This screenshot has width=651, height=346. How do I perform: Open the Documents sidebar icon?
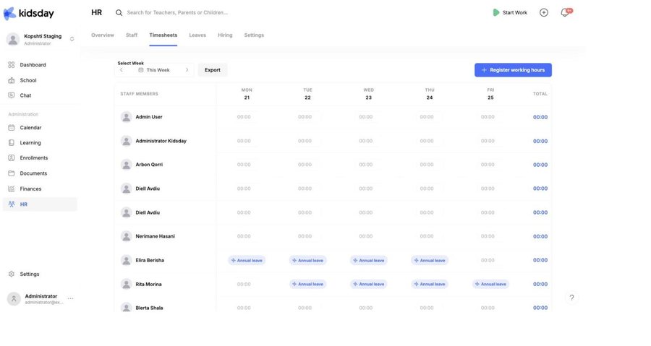[11, 173]
